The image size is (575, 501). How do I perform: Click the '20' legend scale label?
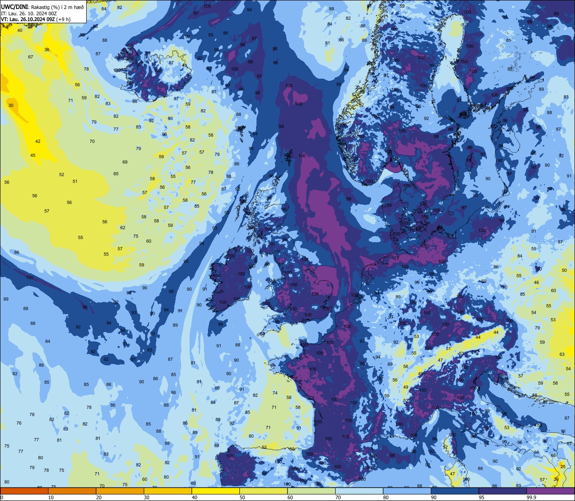click(99, 497)
